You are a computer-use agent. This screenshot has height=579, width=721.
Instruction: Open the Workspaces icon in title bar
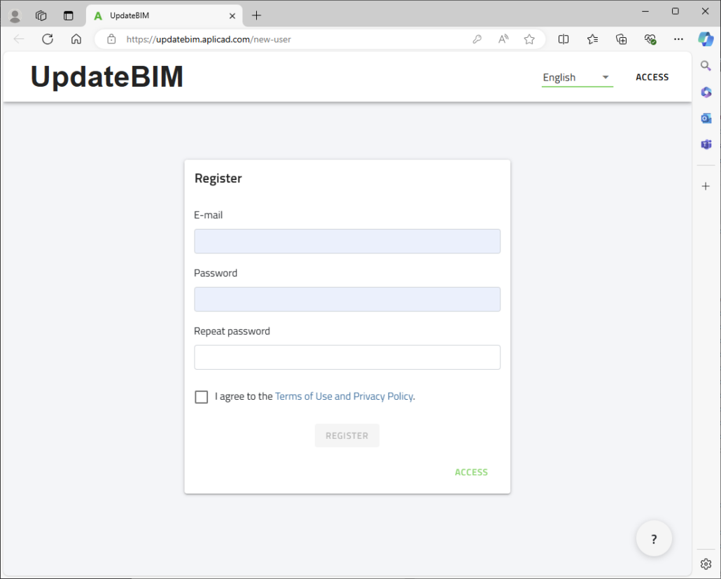pyautogui.click(x=41, y=15)
